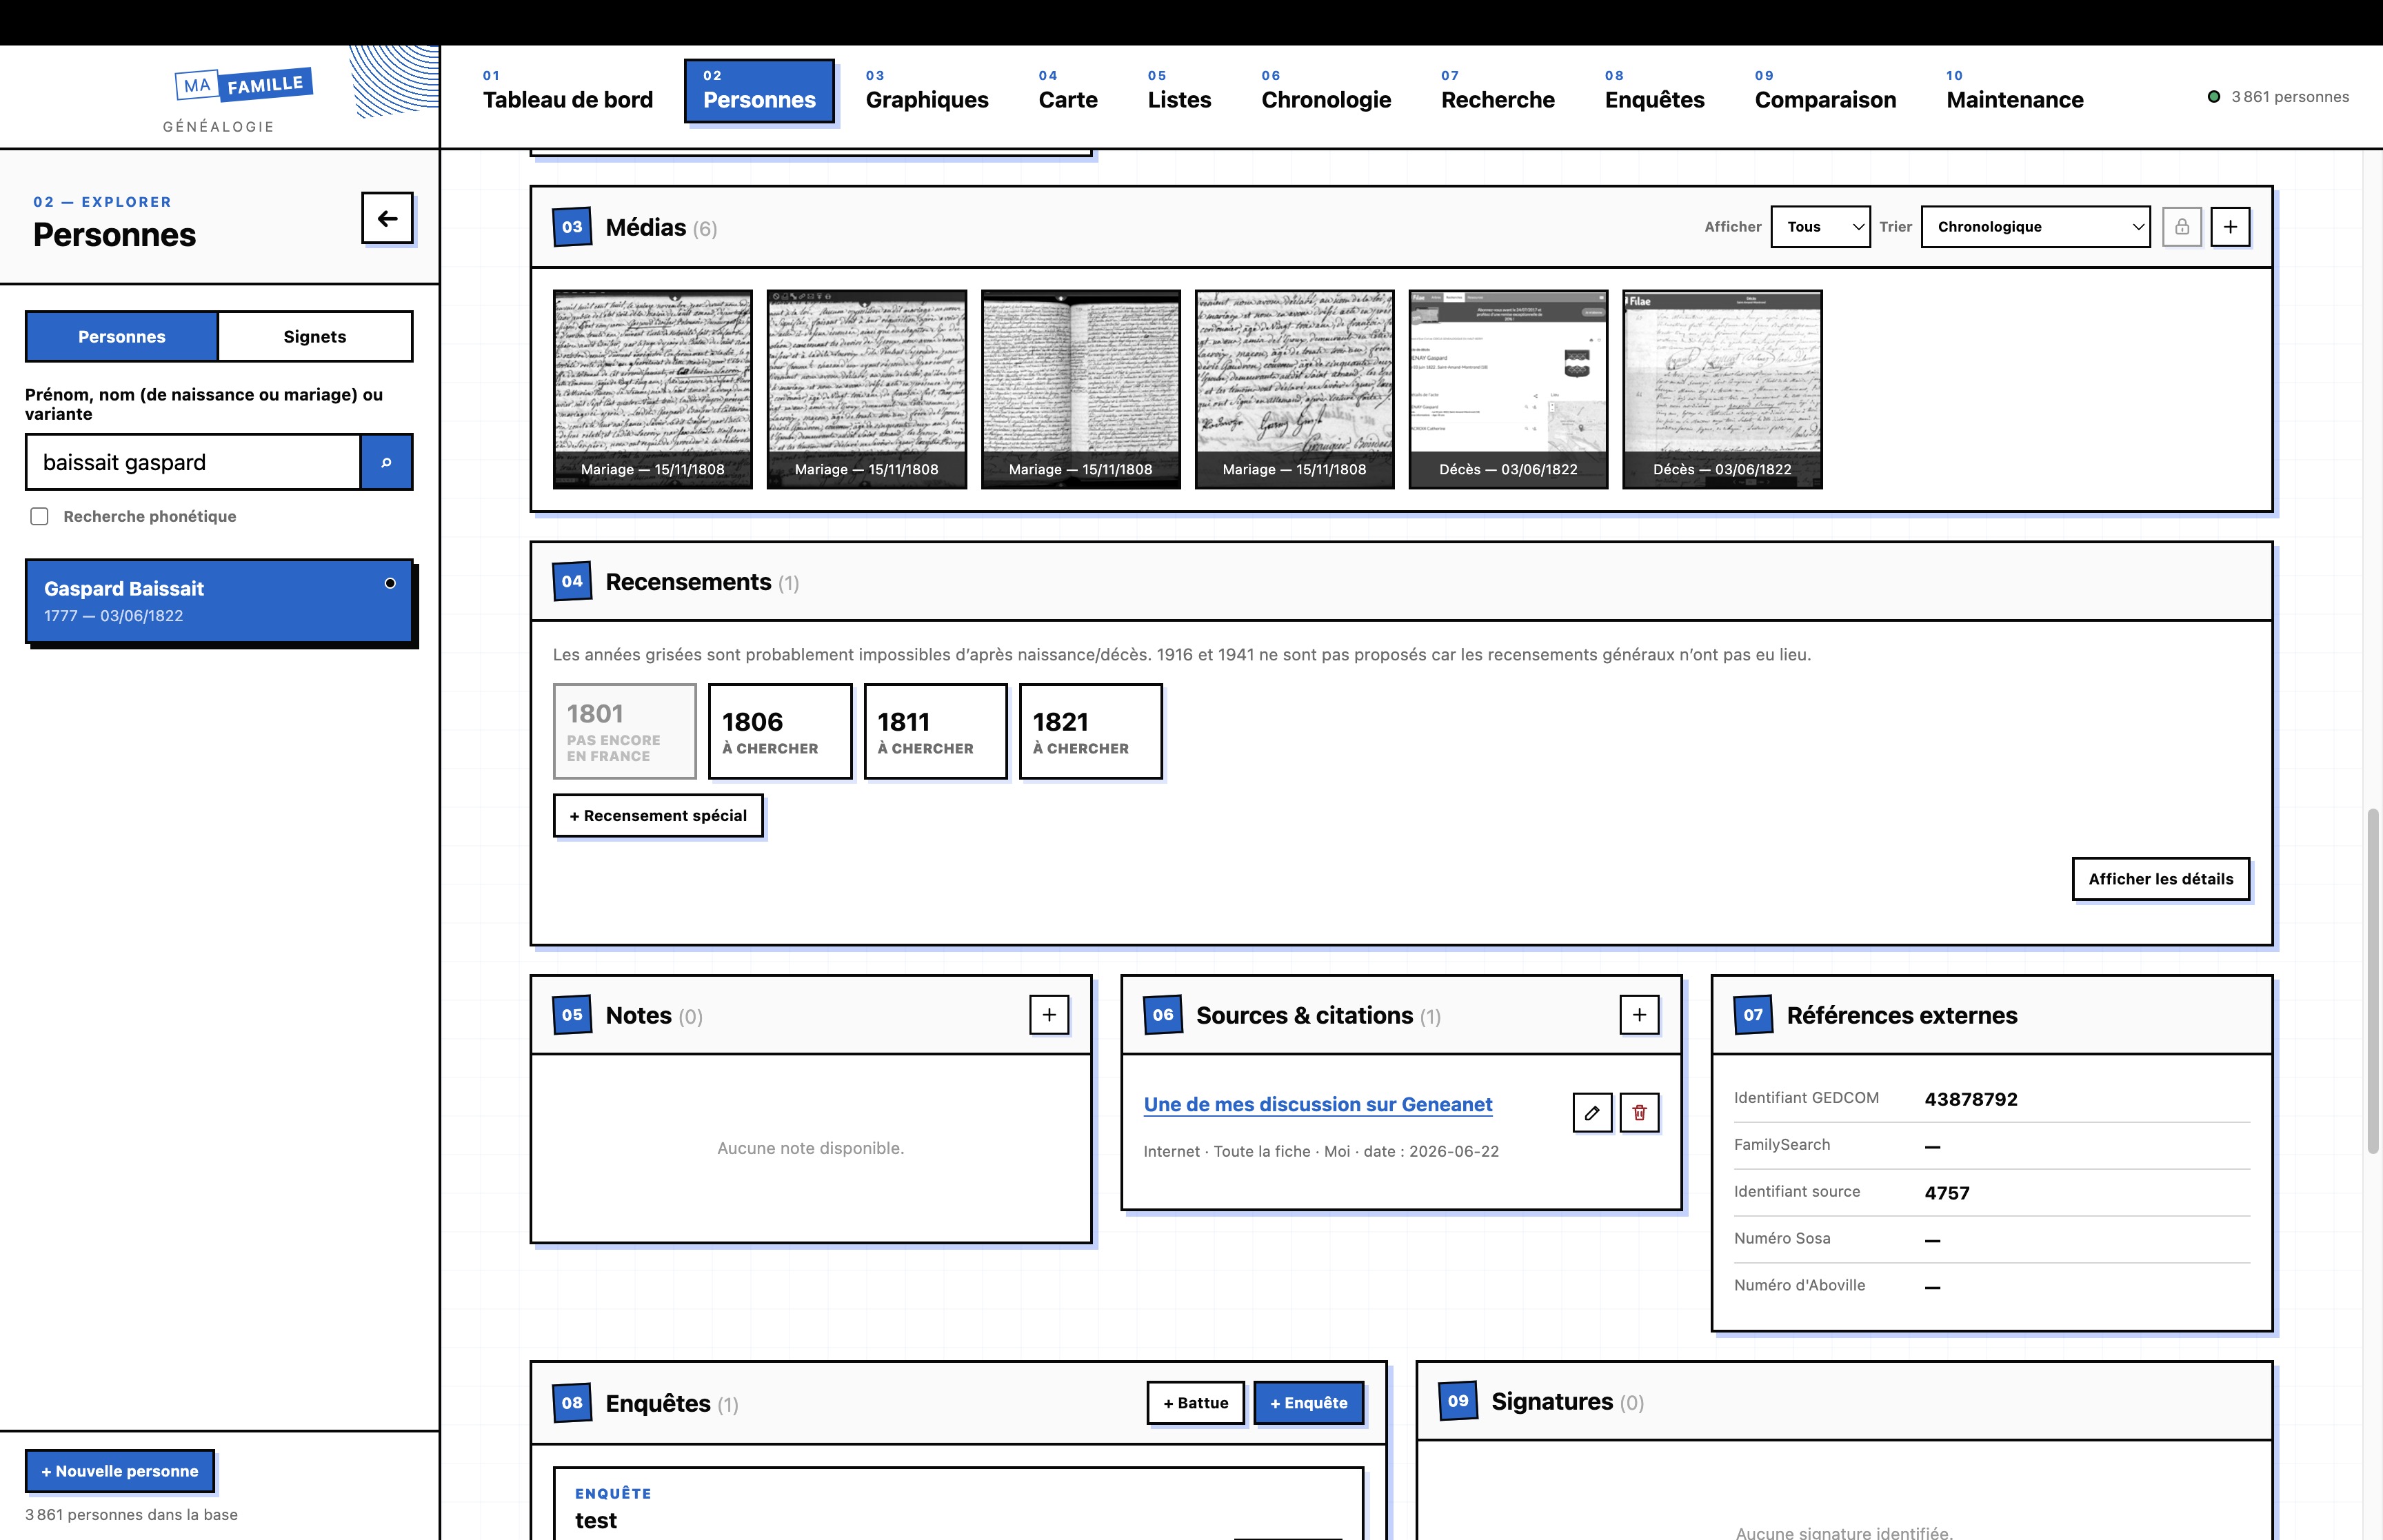Enable the Recherche phonétique checkbox
Screen dimensions: 2383x1540
pyautogui.click(x=39, y=516)
